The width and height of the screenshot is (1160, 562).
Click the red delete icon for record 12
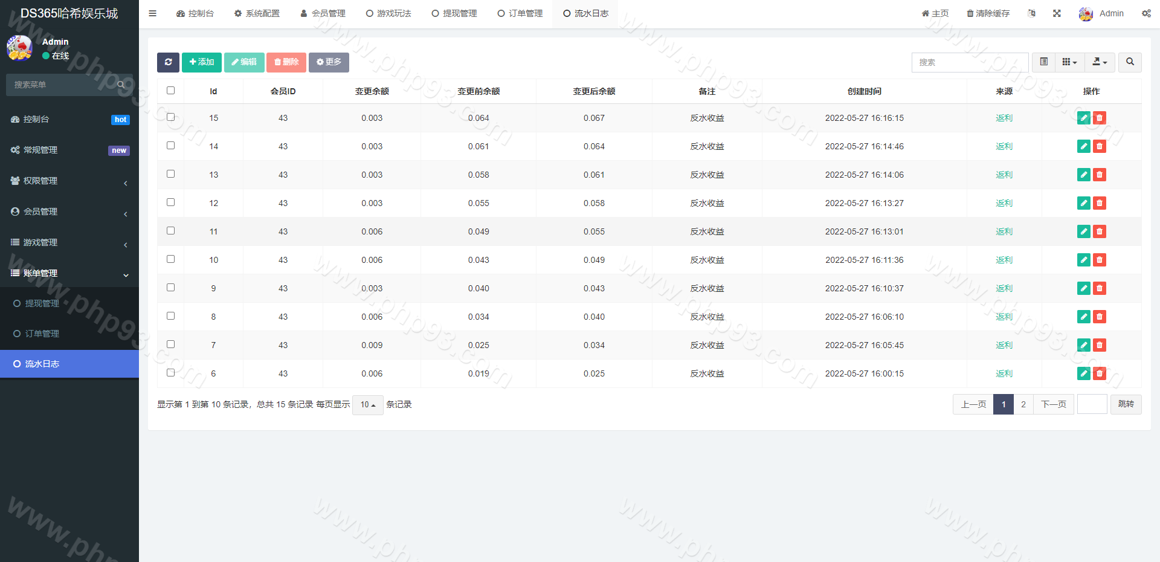click(1100, 203)
